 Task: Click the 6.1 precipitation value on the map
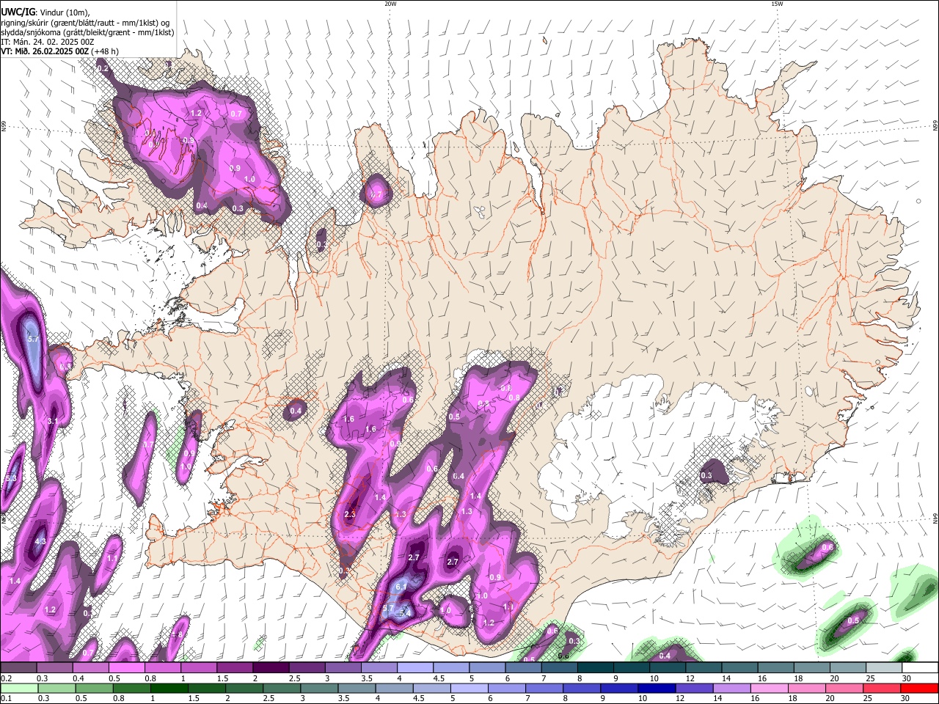click(x=401, y=587)
